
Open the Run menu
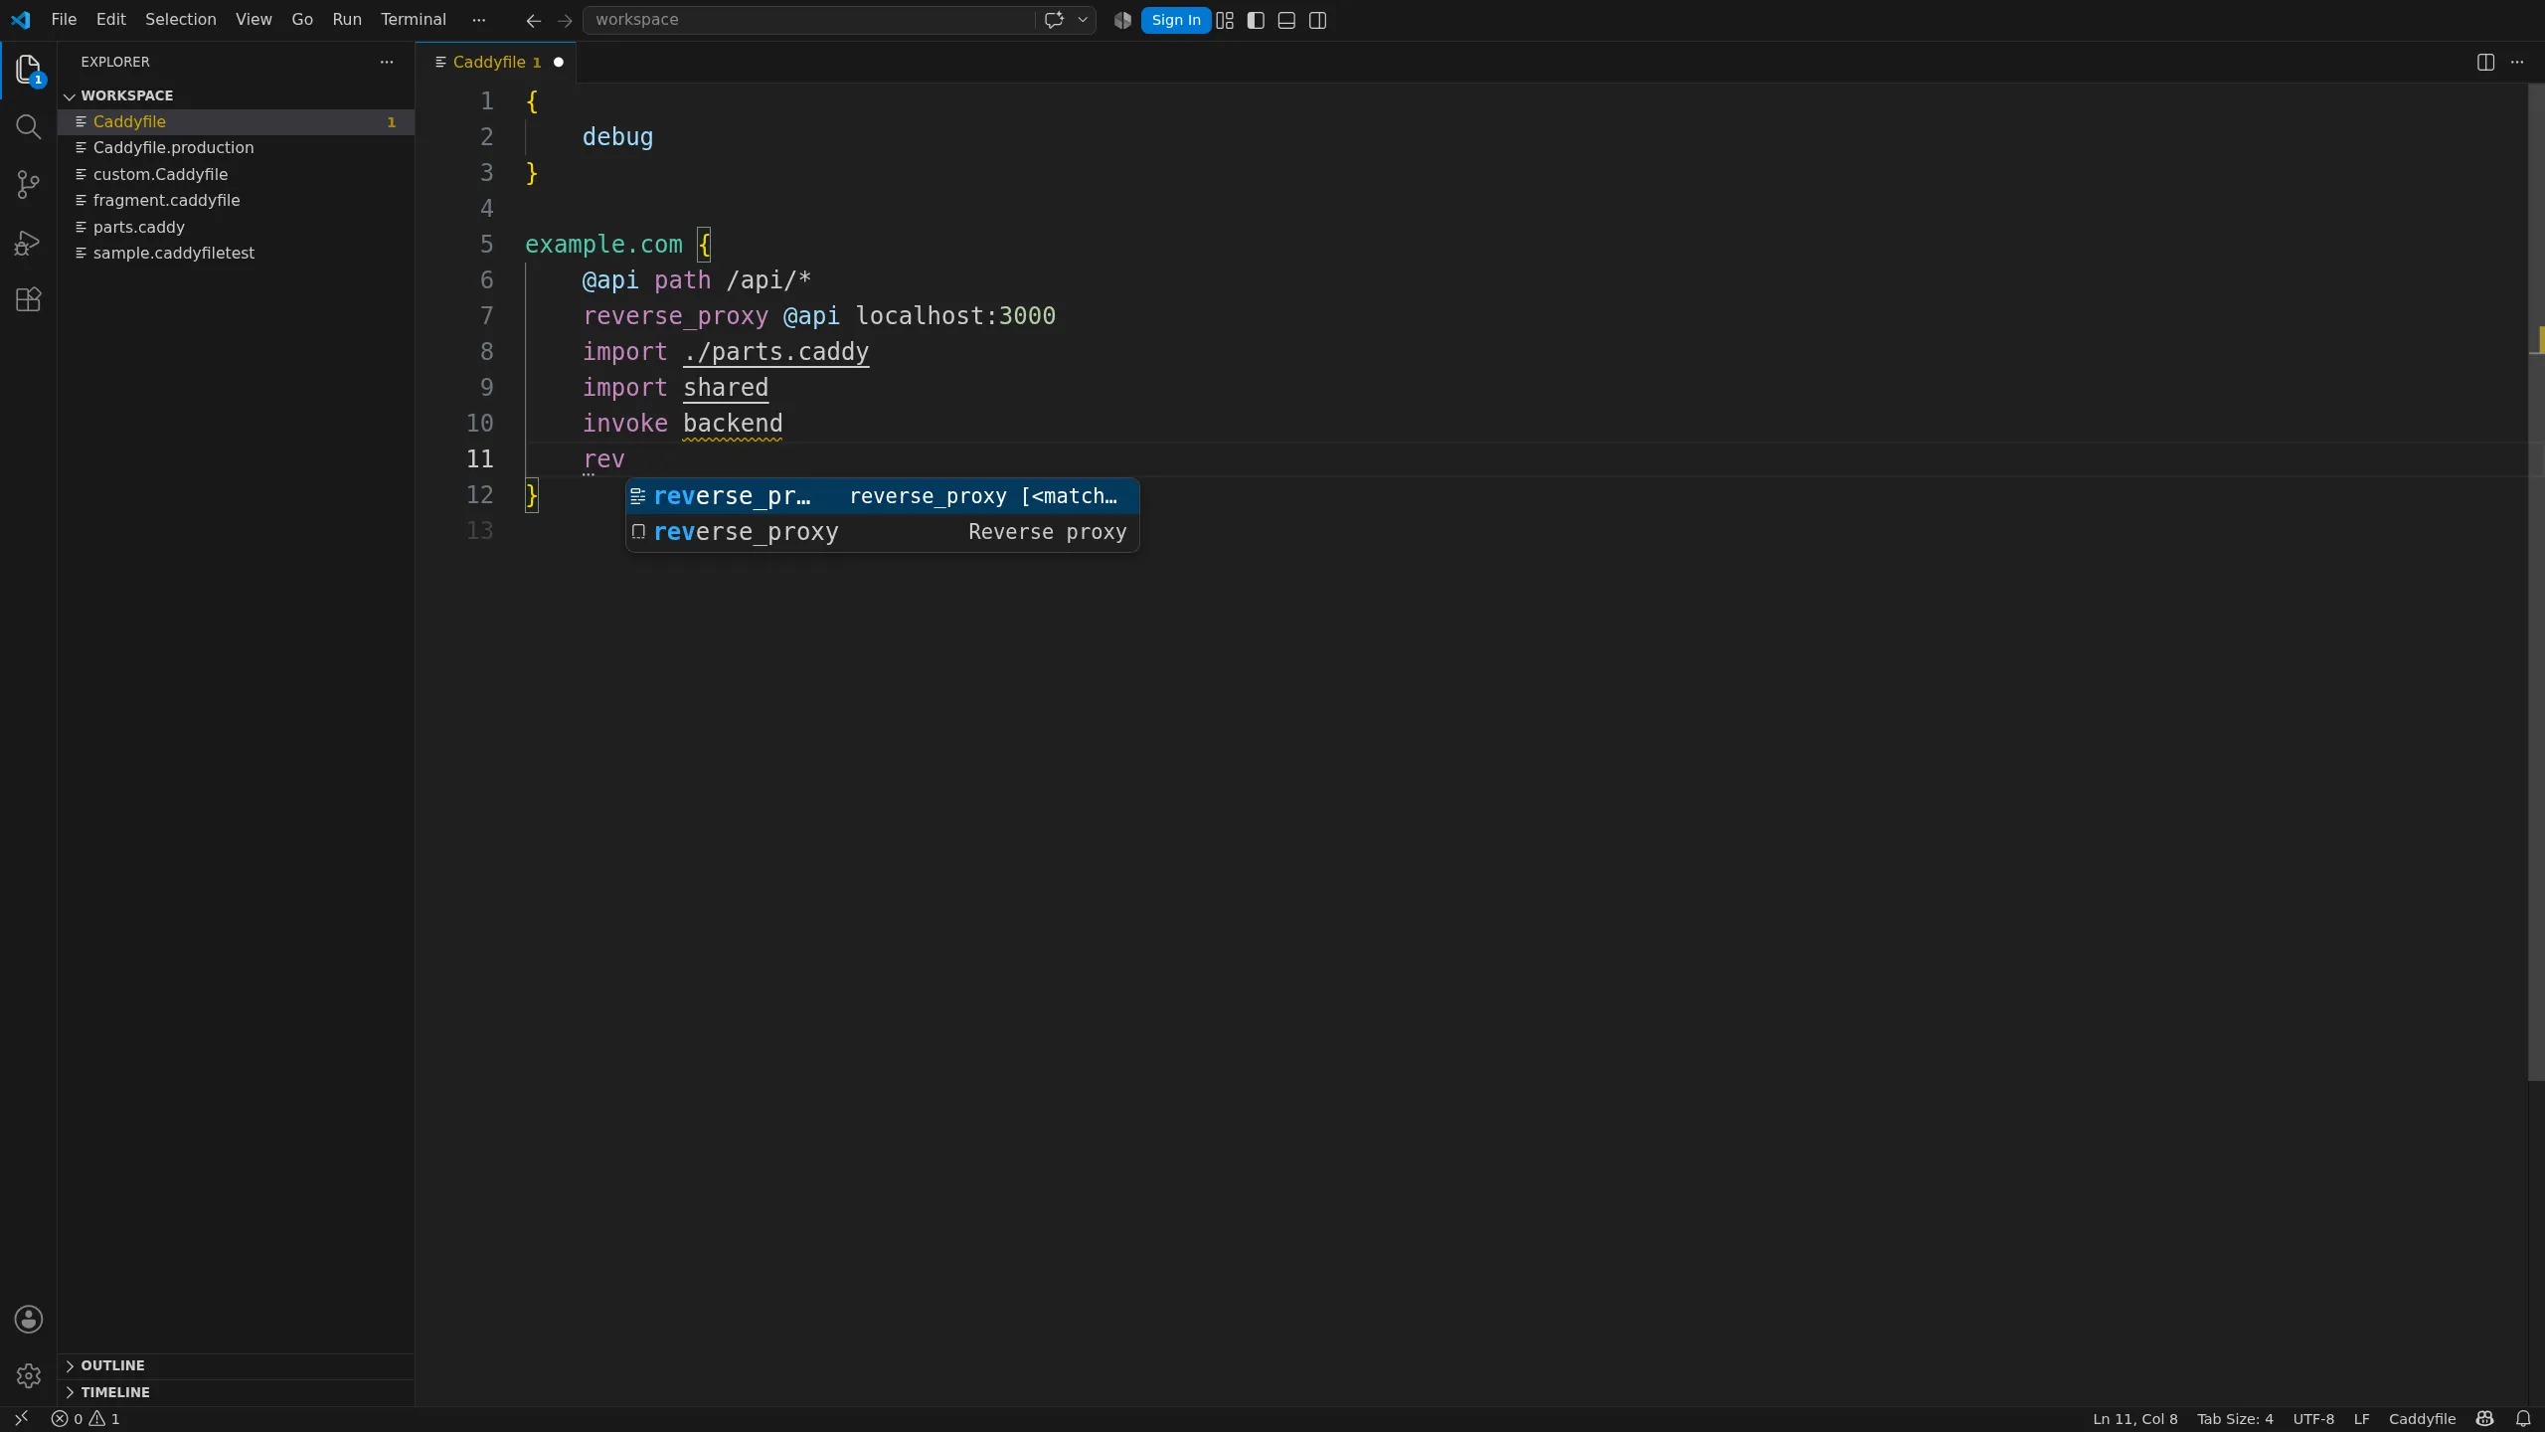tap(347, 20)
